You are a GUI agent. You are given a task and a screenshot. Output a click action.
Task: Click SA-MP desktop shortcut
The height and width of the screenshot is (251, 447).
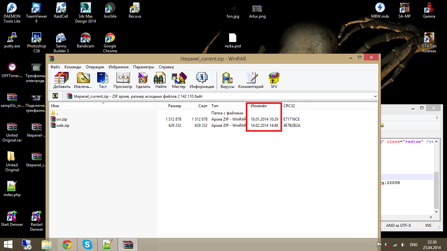tap(404, 10)
